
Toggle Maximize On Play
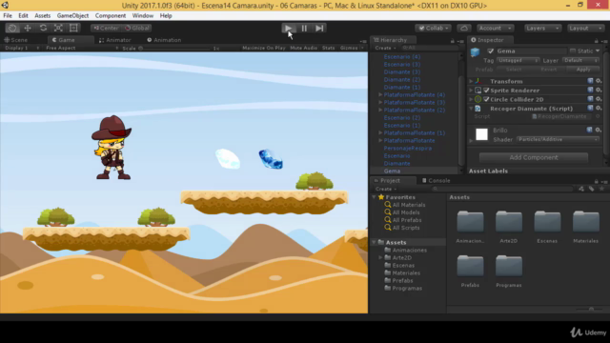264,48
